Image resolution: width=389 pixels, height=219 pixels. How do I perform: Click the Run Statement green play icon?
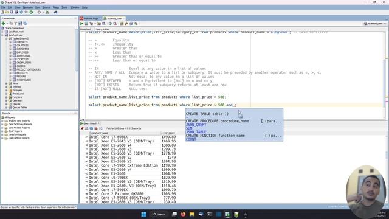pyautogui.click(x=81, y=23)
